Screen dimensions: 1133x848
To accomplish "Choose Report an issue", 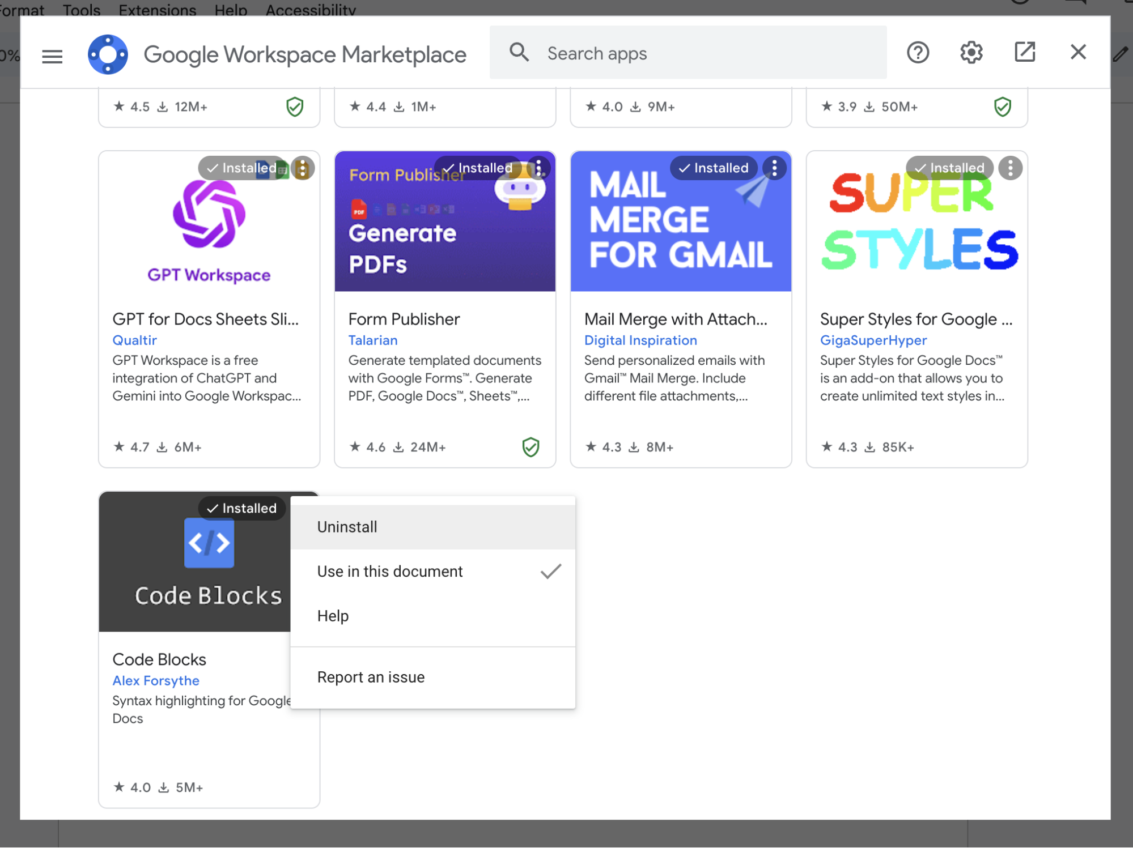I will (433, 677).
